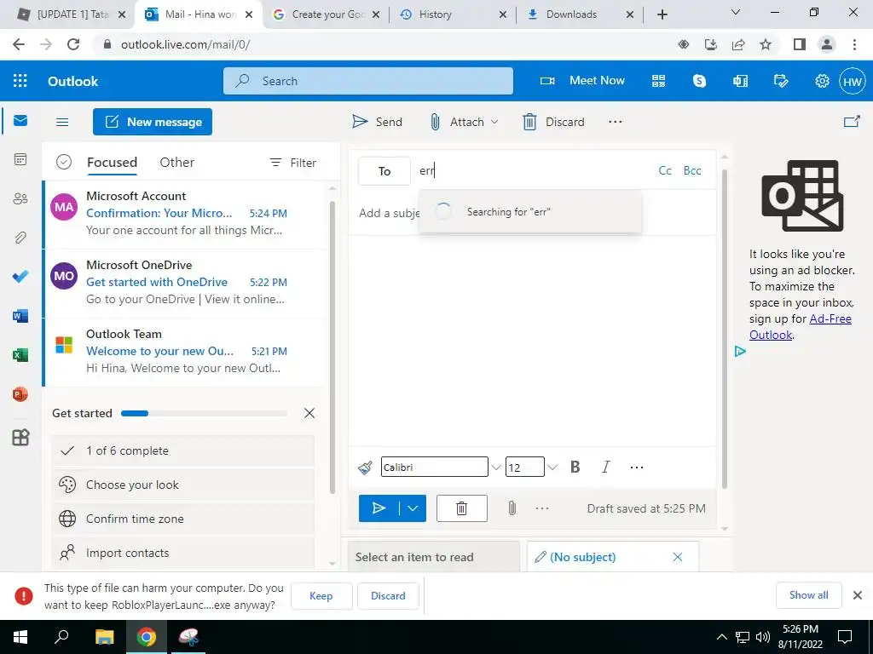
Task: Click the trash discard draft button
Action: point(461,508)
